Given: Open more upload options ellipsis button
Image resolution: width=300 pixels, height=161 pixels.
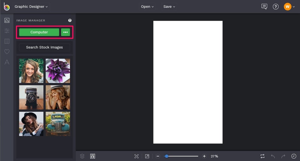Looking at the screenshot, I should point(65,32).
